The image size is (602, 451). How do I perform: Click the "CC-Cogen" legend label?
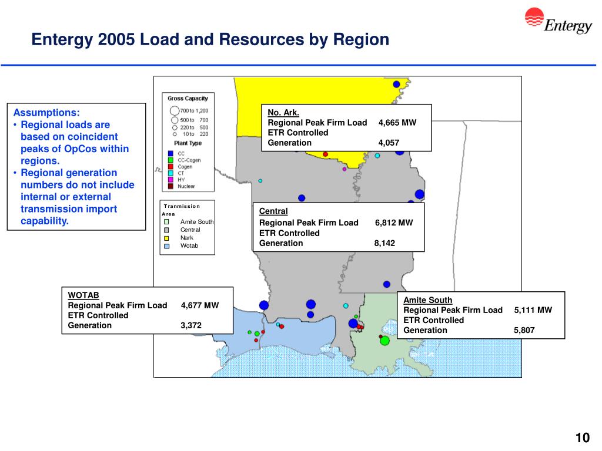[189, 160]
